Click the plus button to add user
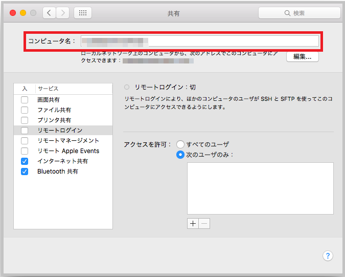The width and height of the screenshot is (345, 277). coord(193,224)
